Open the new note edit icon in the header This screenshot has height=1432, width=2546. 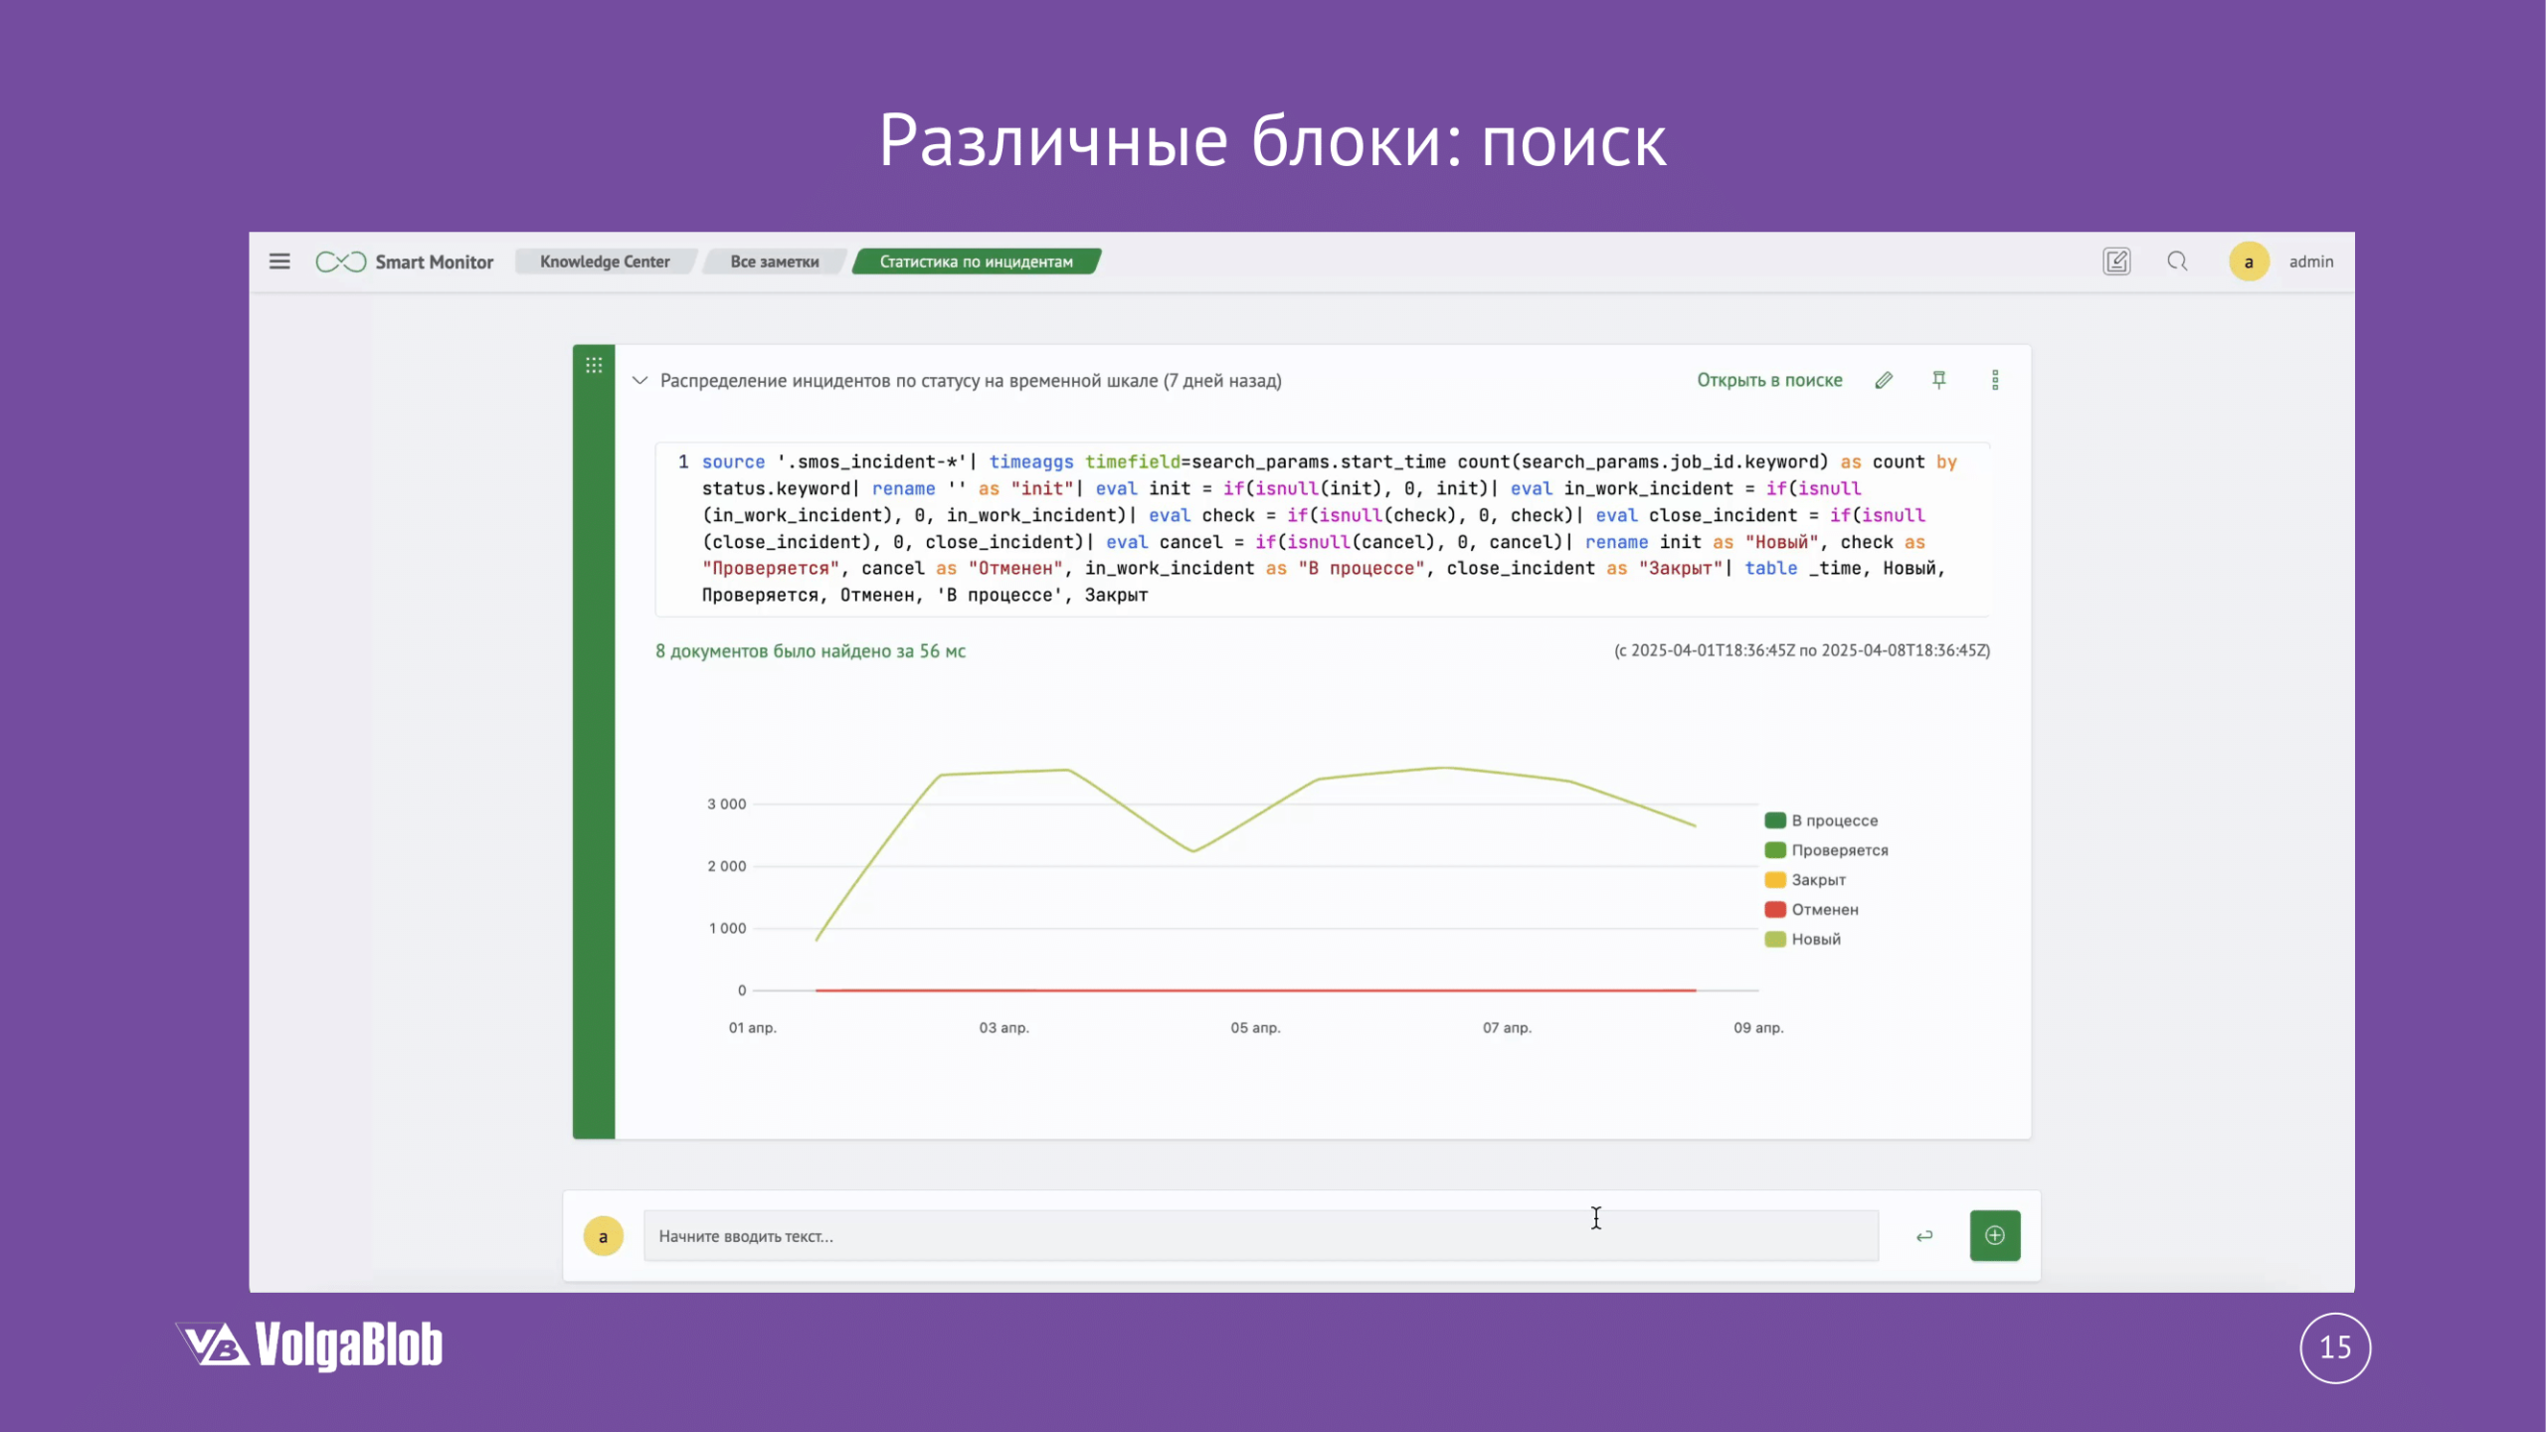(x=2116, y=262)
